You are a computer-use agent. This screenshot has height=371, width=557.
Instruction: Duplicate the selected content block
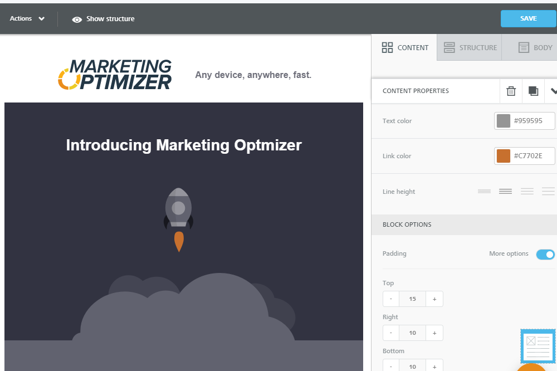533,91
